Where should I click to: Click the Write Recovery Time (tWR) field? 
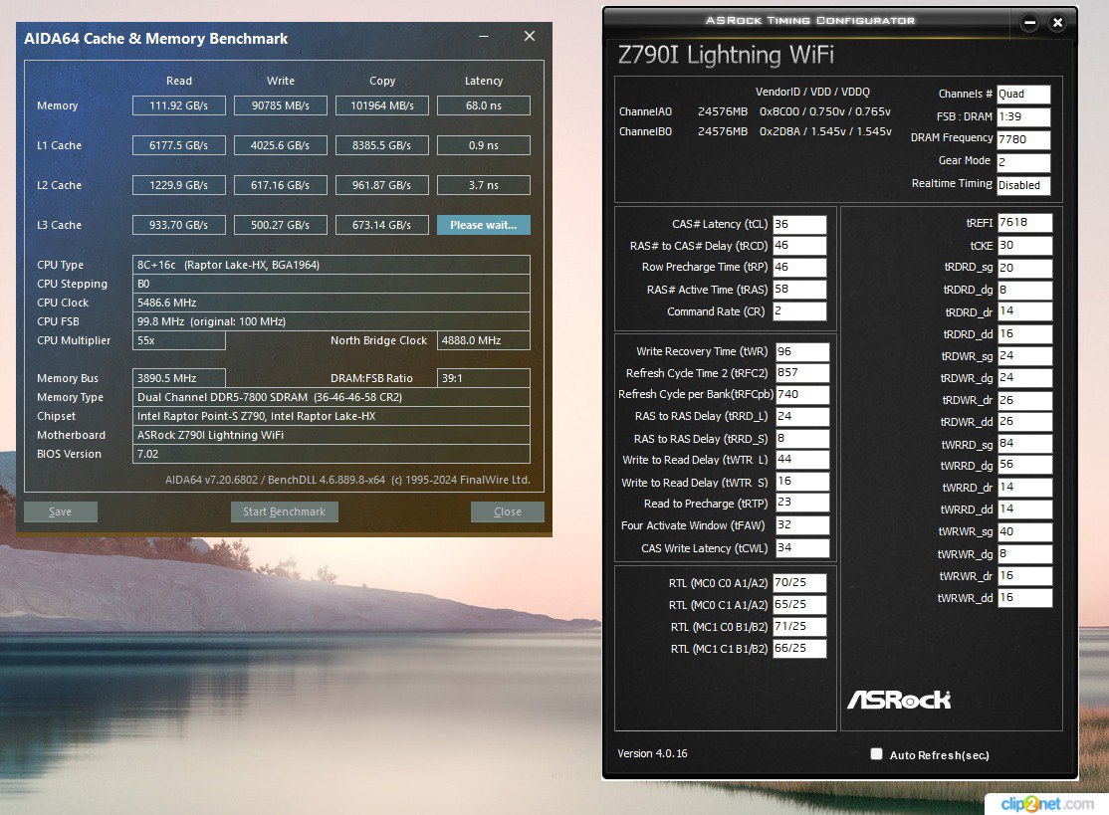coord(802,351)
